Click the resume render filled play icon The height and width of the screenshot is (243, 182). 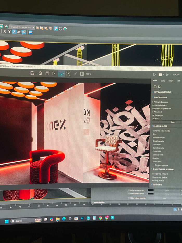point(167,75)
